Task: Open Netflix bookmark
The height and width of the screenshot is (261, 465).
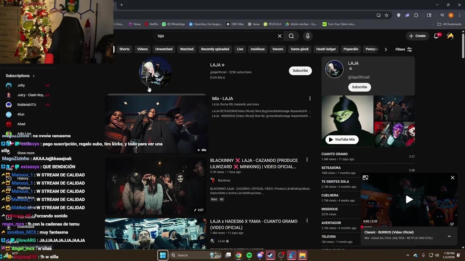Action: [151, 24]
